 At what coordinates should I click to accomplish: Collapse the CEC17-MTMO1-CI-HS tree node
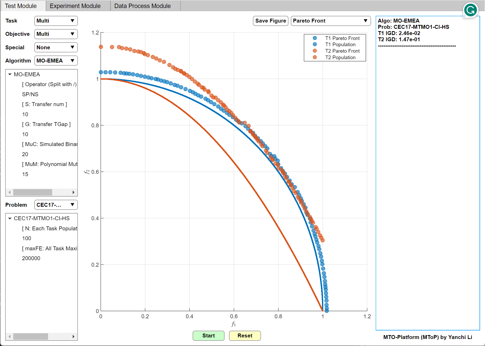point(10,218)
